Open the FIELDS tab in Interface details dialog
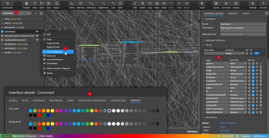 (25, 101)
